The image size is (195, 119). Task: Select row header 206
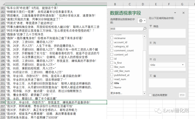click(x=3, y=102)
